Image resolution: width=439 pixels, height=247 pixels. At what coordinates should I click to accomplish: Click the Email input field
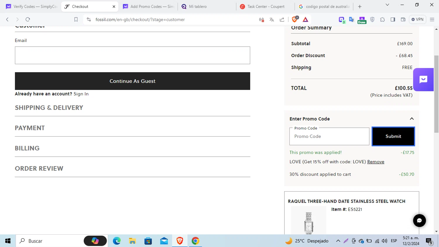pyautogui.click(x=133, y=55)
